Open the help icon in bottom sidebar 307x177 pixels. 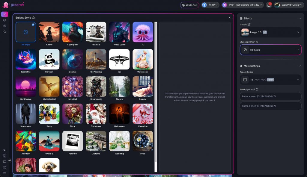click(4, 167)
